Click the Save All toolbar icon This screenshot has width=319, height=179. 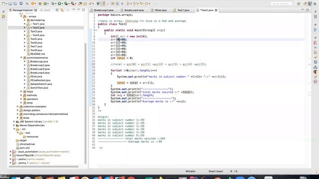[15, 3]
